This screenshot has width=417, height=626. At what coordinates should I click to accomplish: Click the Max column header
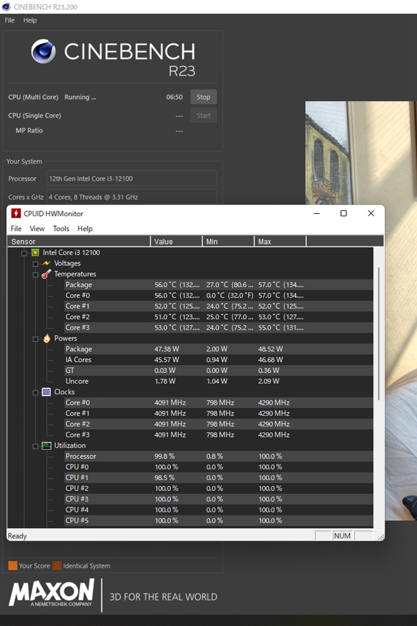pos(280,241)
